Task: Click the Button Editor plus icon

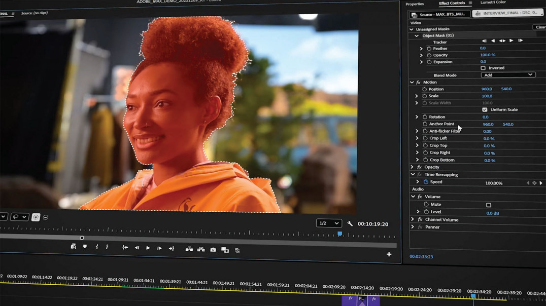Action: point(389,254)
